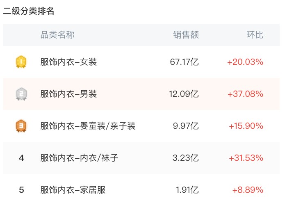The width and height of the screenshot is (287, 210).
Task: Click the 品类名称 column header
Action: tap(57, 35)
